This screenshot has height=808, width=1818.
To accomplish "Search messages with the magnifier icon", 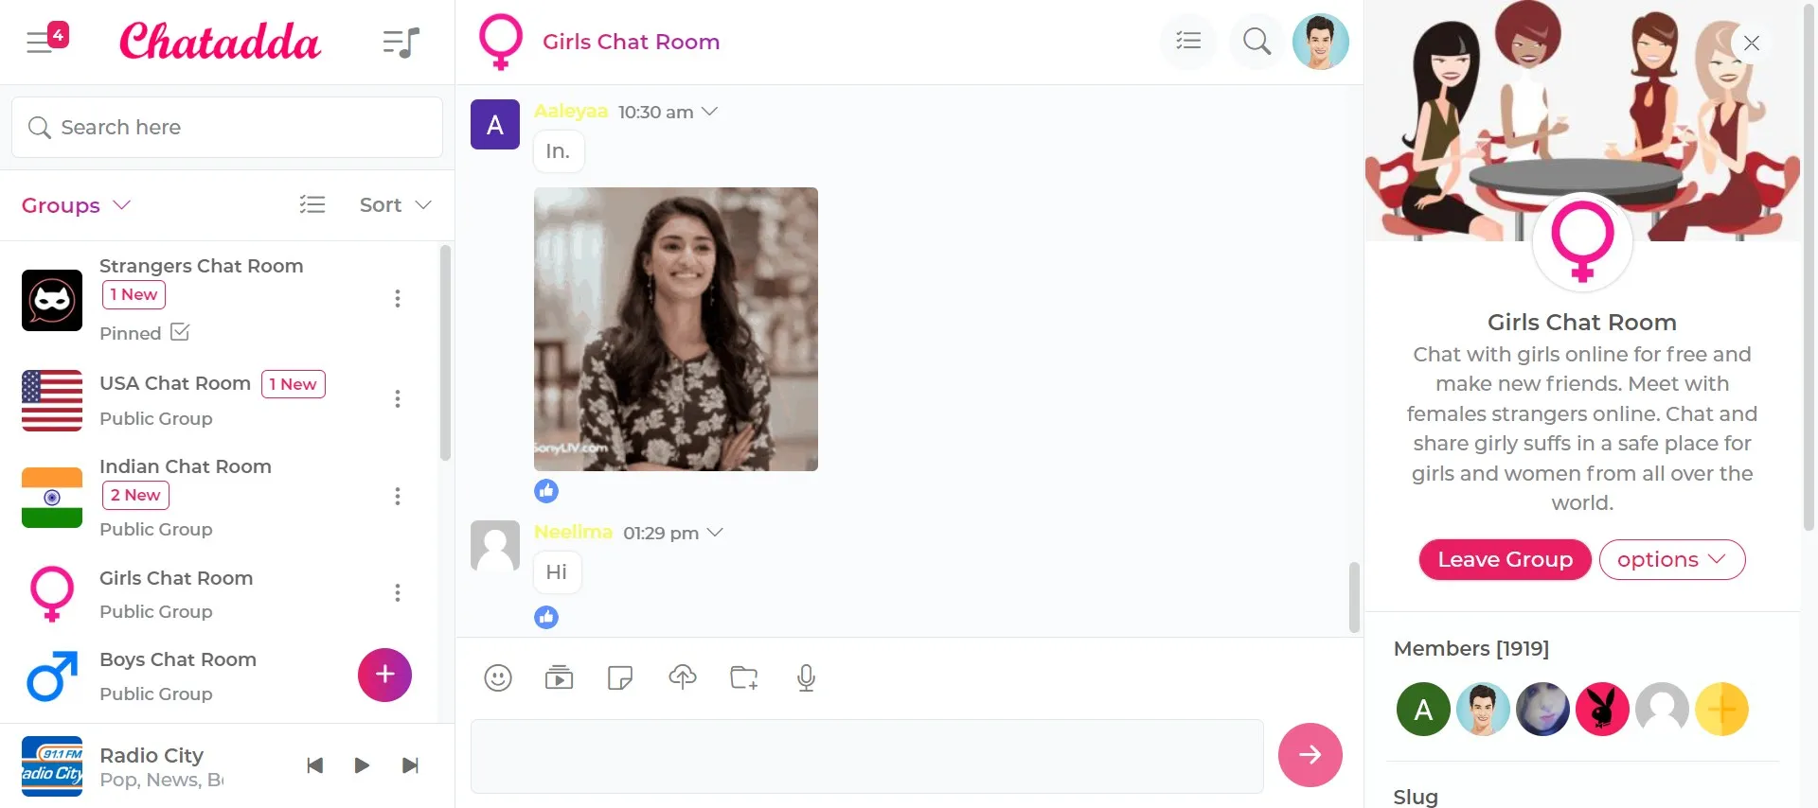I will coord(1257,41).
